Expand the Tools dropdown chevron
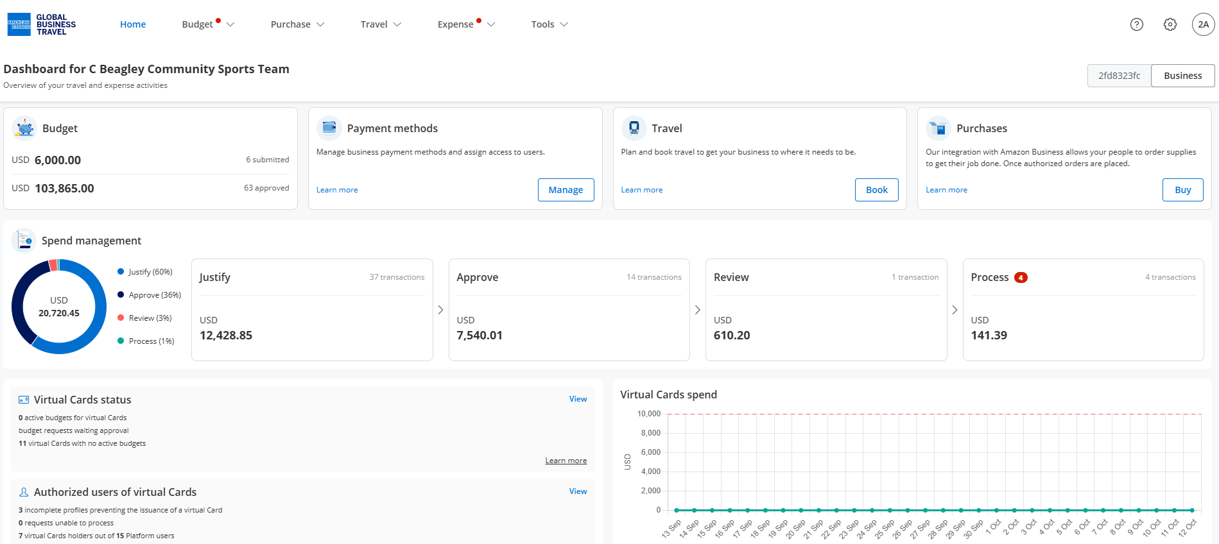The image size is (1219, 544). click(564, 24)
